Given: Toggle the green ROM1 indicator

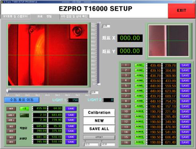Looking at the screenshot, I should point(139,65).
